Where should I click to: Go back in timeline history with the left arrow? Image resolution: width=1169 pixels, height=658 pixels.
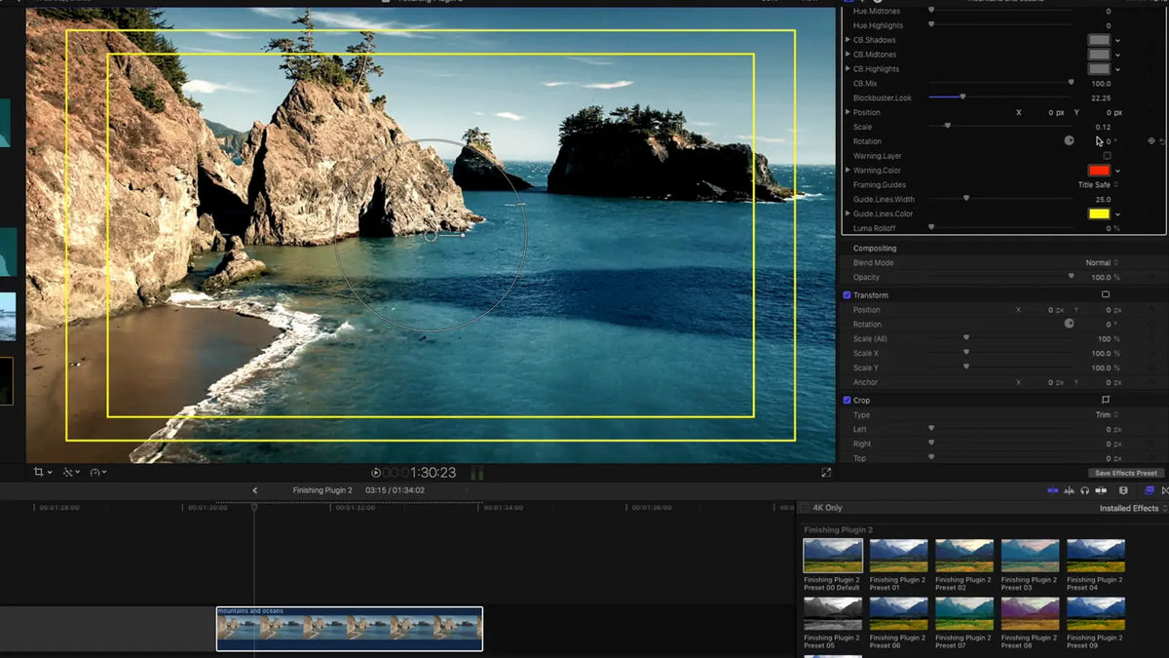(255, 490)
